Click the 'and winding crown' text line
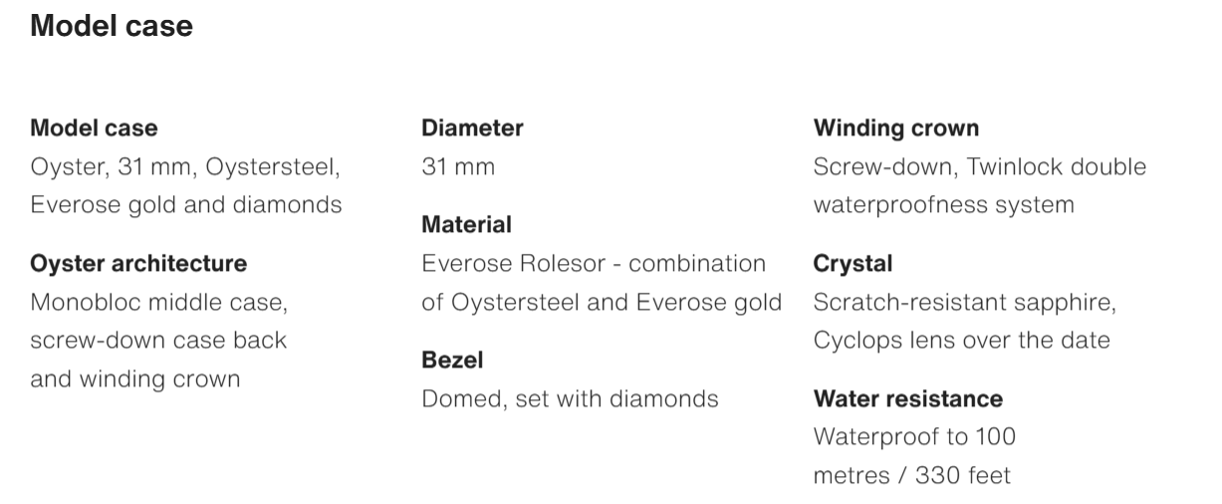The height and width of the screenshot is (504, 1222). [134, 379]
